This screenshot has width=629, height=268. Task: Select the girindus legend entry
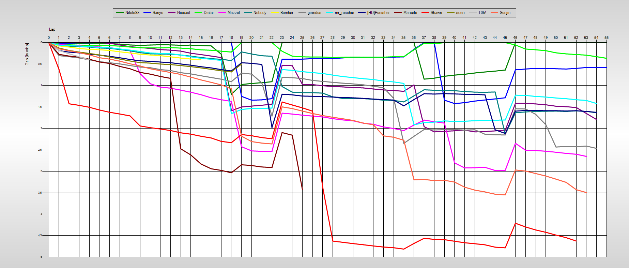click(314, 13)
